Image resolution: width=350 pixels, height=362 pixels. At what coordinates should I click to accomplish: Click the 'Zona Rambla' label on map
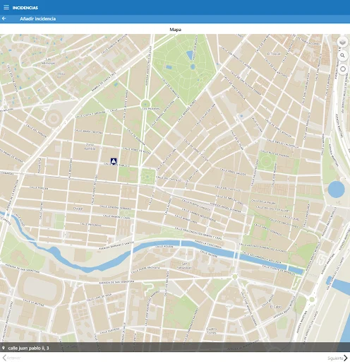[90, 146]
